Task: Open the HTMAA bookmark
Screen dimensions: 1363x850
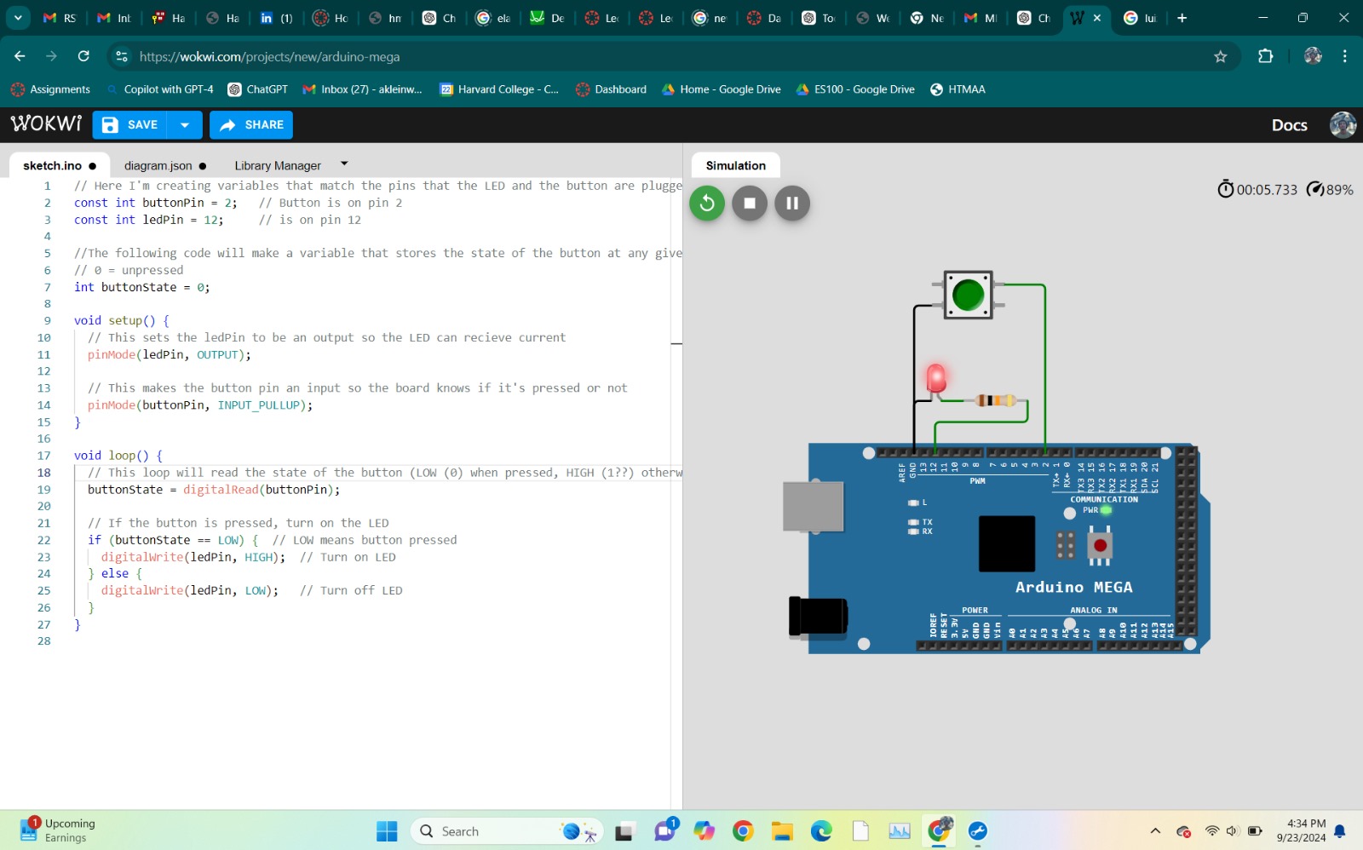Action: pos(958,89)
